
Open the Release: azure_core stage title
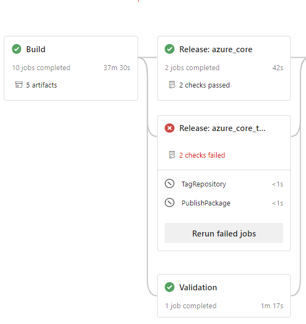[216, 49]
